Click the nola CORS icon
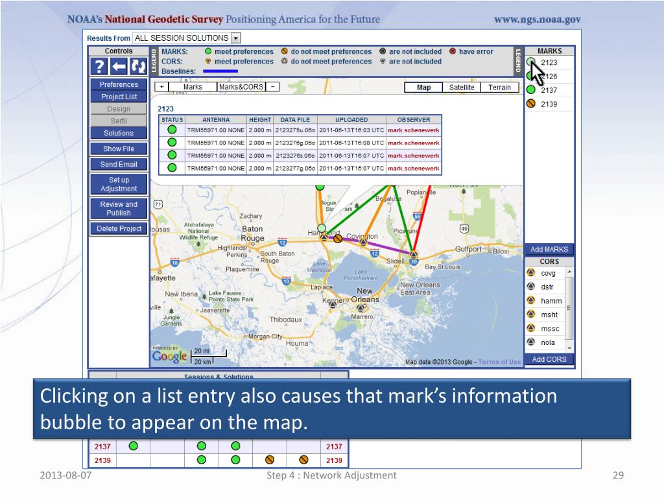Viewport: 664px width, 498px height. pos(531,342)
